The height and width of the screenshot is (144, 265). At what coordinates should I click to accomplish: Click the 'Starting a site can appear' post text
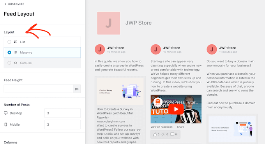pyautogui.click(x=176, y=76)
